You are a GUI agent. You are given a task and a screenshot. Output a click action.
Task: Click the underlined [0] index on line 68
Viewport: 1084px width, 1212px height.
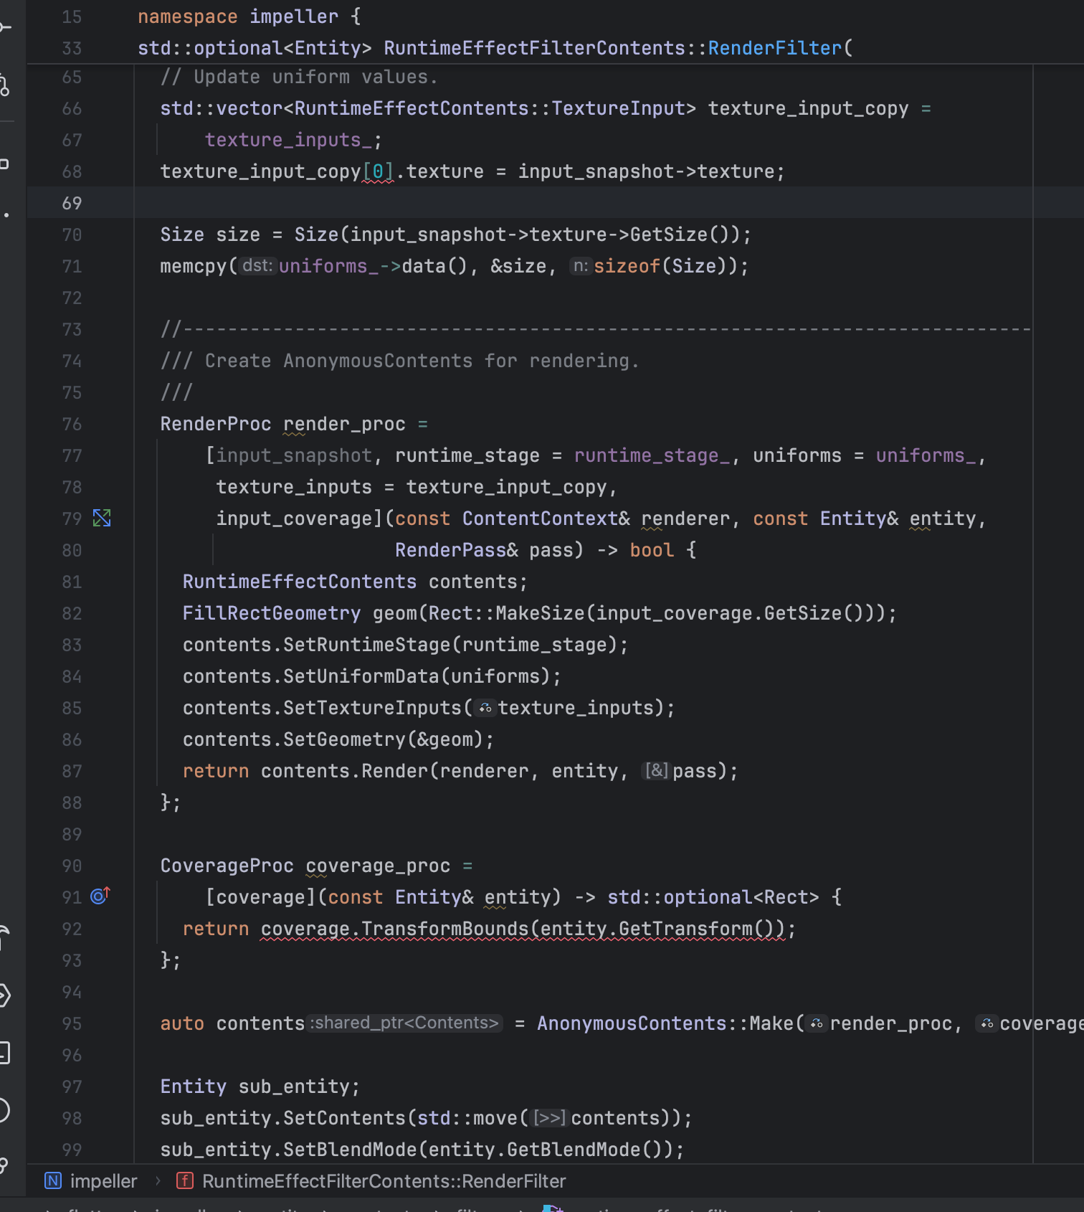click(378, 171)
